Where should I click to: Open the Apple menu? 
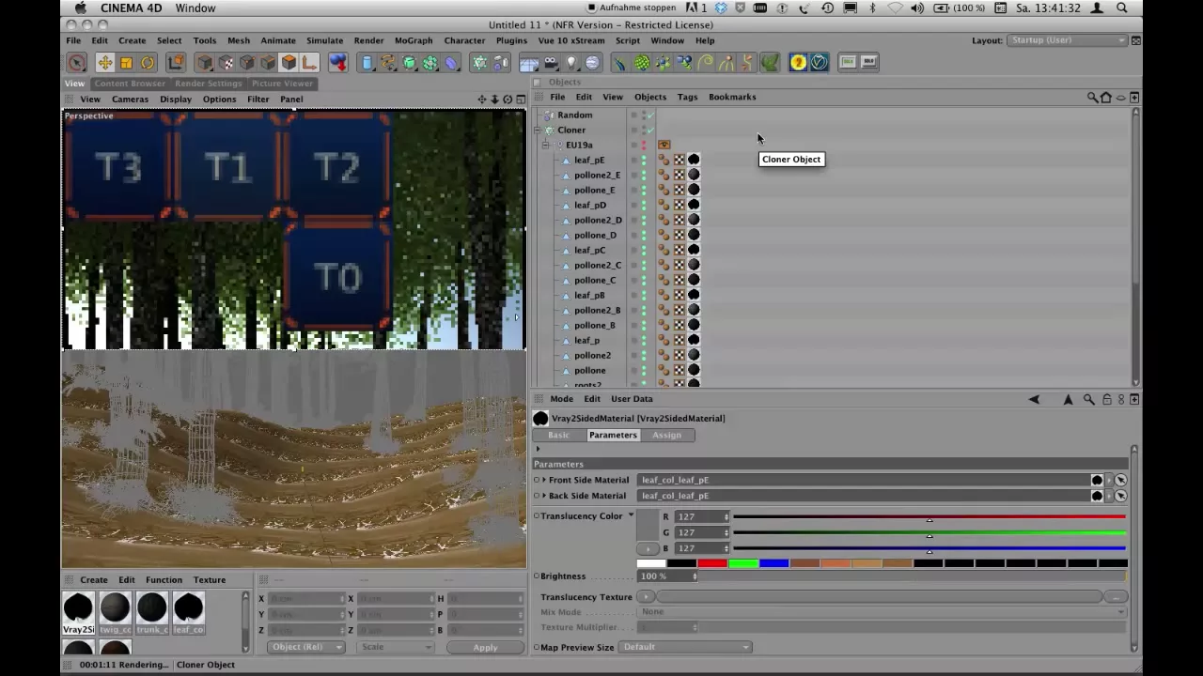pos(81,8)
